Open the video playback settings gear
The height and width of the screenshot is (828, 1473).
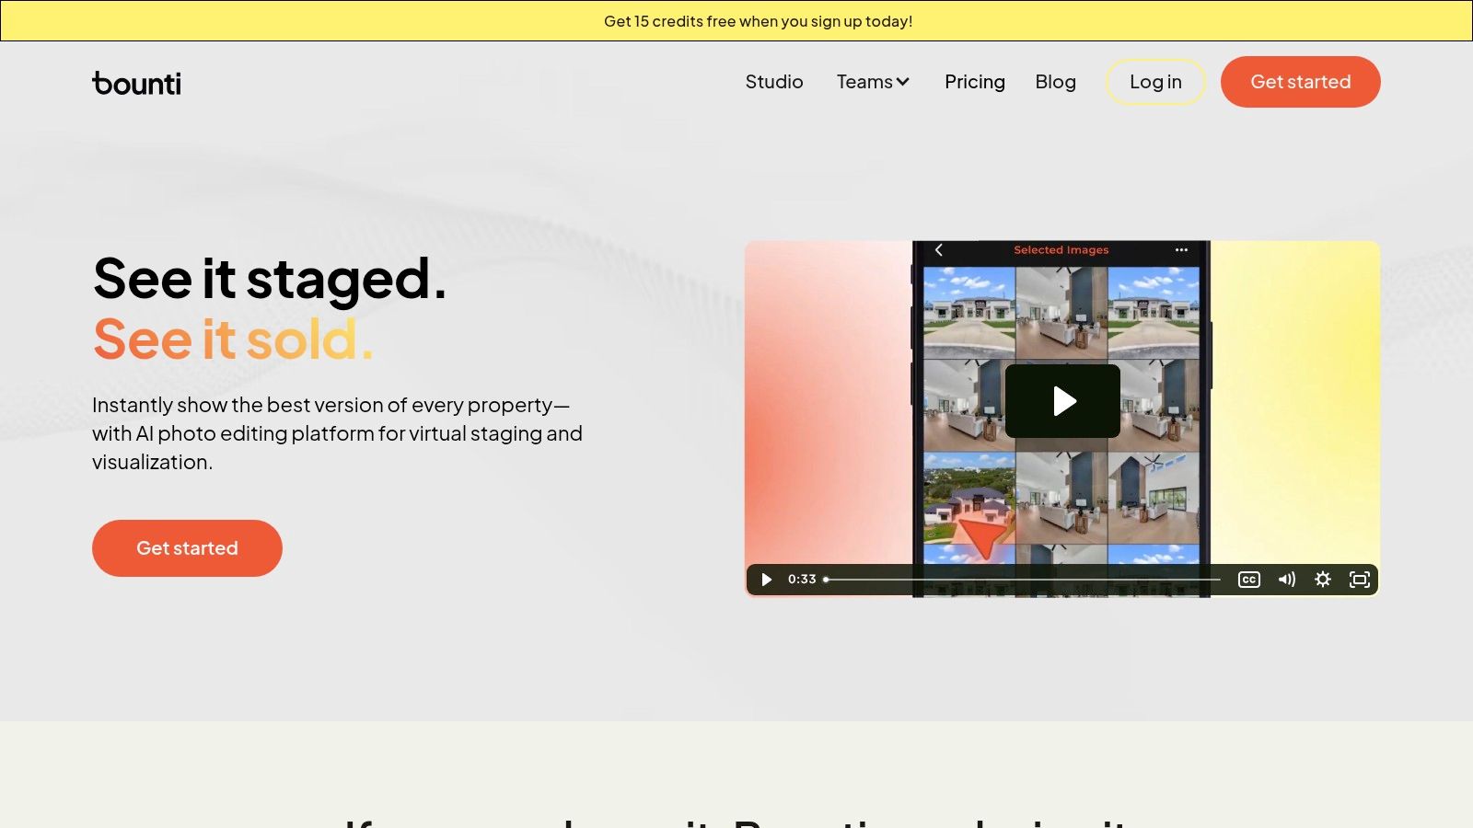(1323, 580)
